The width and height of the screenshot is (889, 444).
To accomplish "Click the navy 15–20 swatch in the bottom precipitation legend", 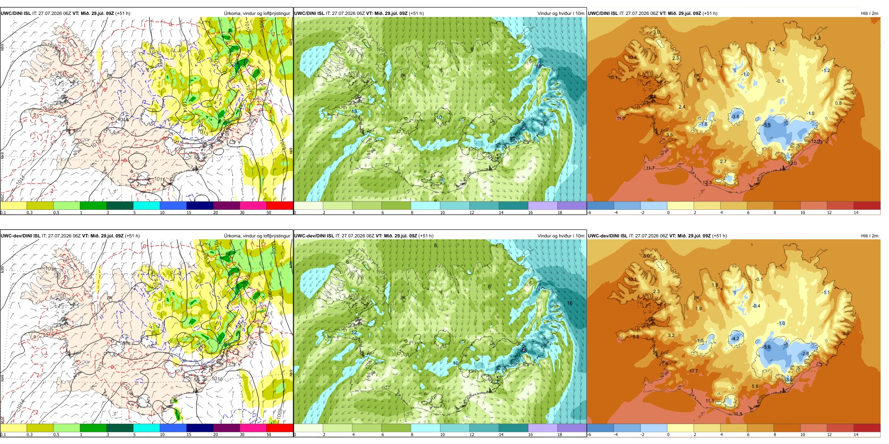I will pyautogui.click(x=200, y=428).
